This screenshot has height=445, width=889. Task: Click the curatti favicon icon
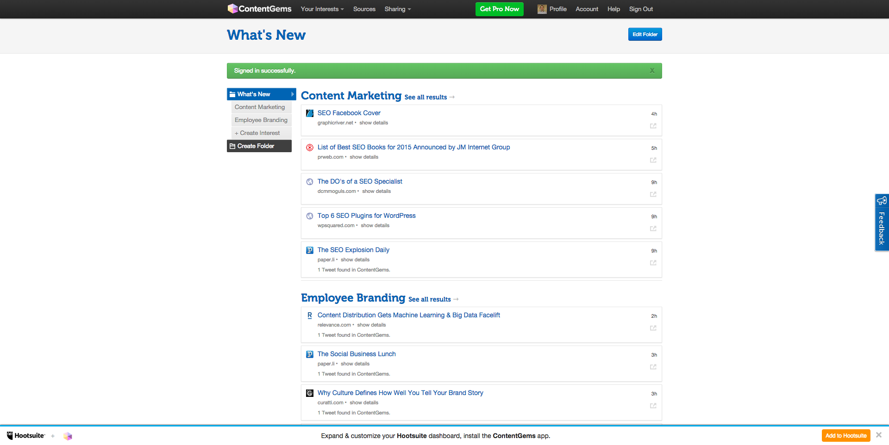[310, 393]
